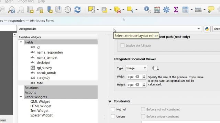Image resolution: width=220 pixels, height=123 pixels.
Task: Click Deselect Features icon
Action: [x=117, y=10]
